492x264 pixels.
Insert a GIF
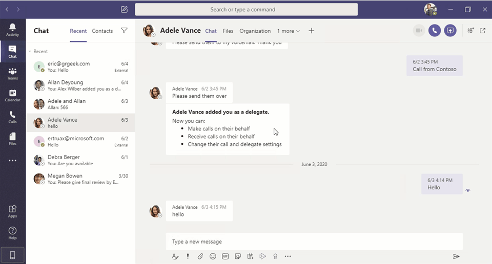225,256
